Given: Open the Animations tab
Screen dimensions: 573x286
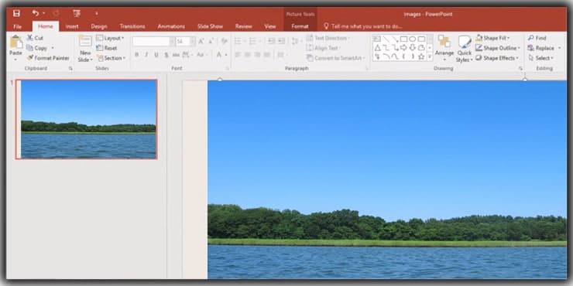Looking at the screenshot, I should 171,26.
